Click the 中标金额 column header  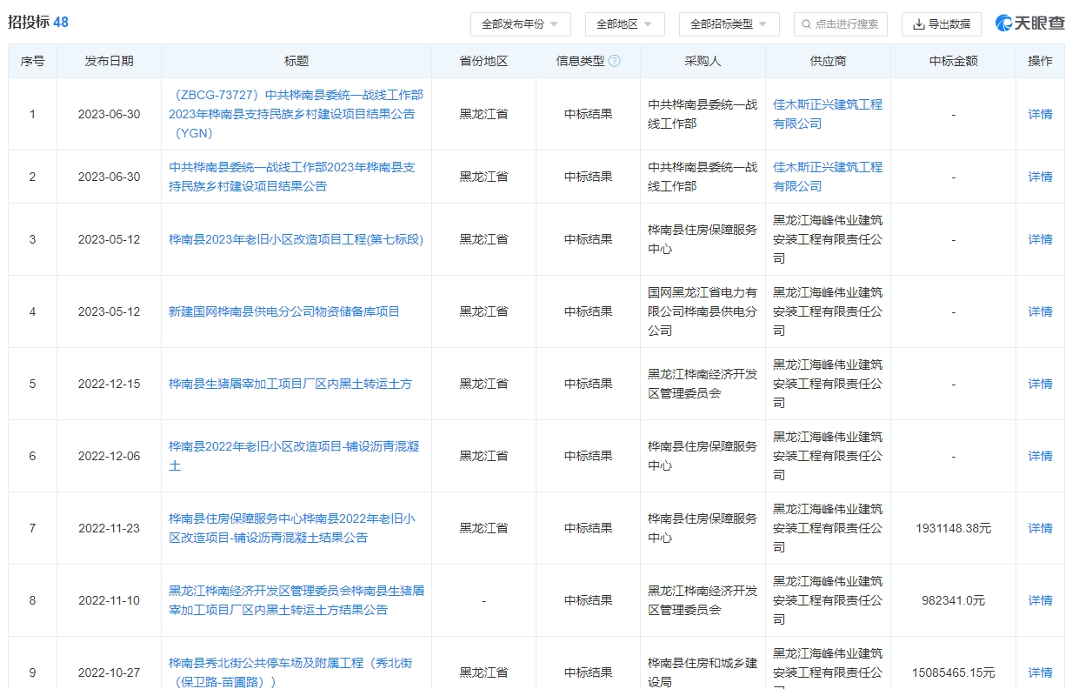pos(953,62)
